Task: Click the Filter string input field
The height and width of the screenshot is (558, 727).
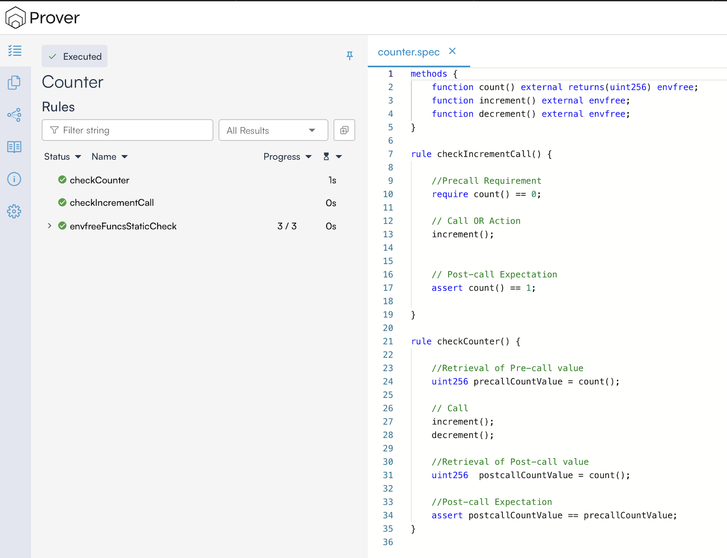Action: click(x=127, y=130)
